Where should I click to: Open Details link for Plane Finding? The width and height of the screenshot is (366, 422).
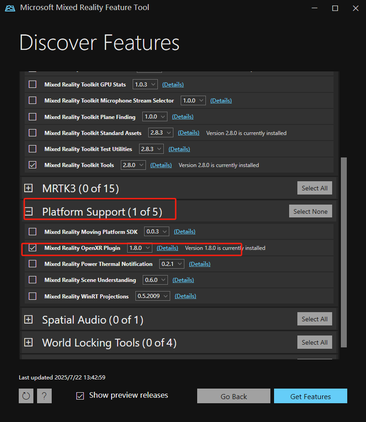(x=183, y=117)
